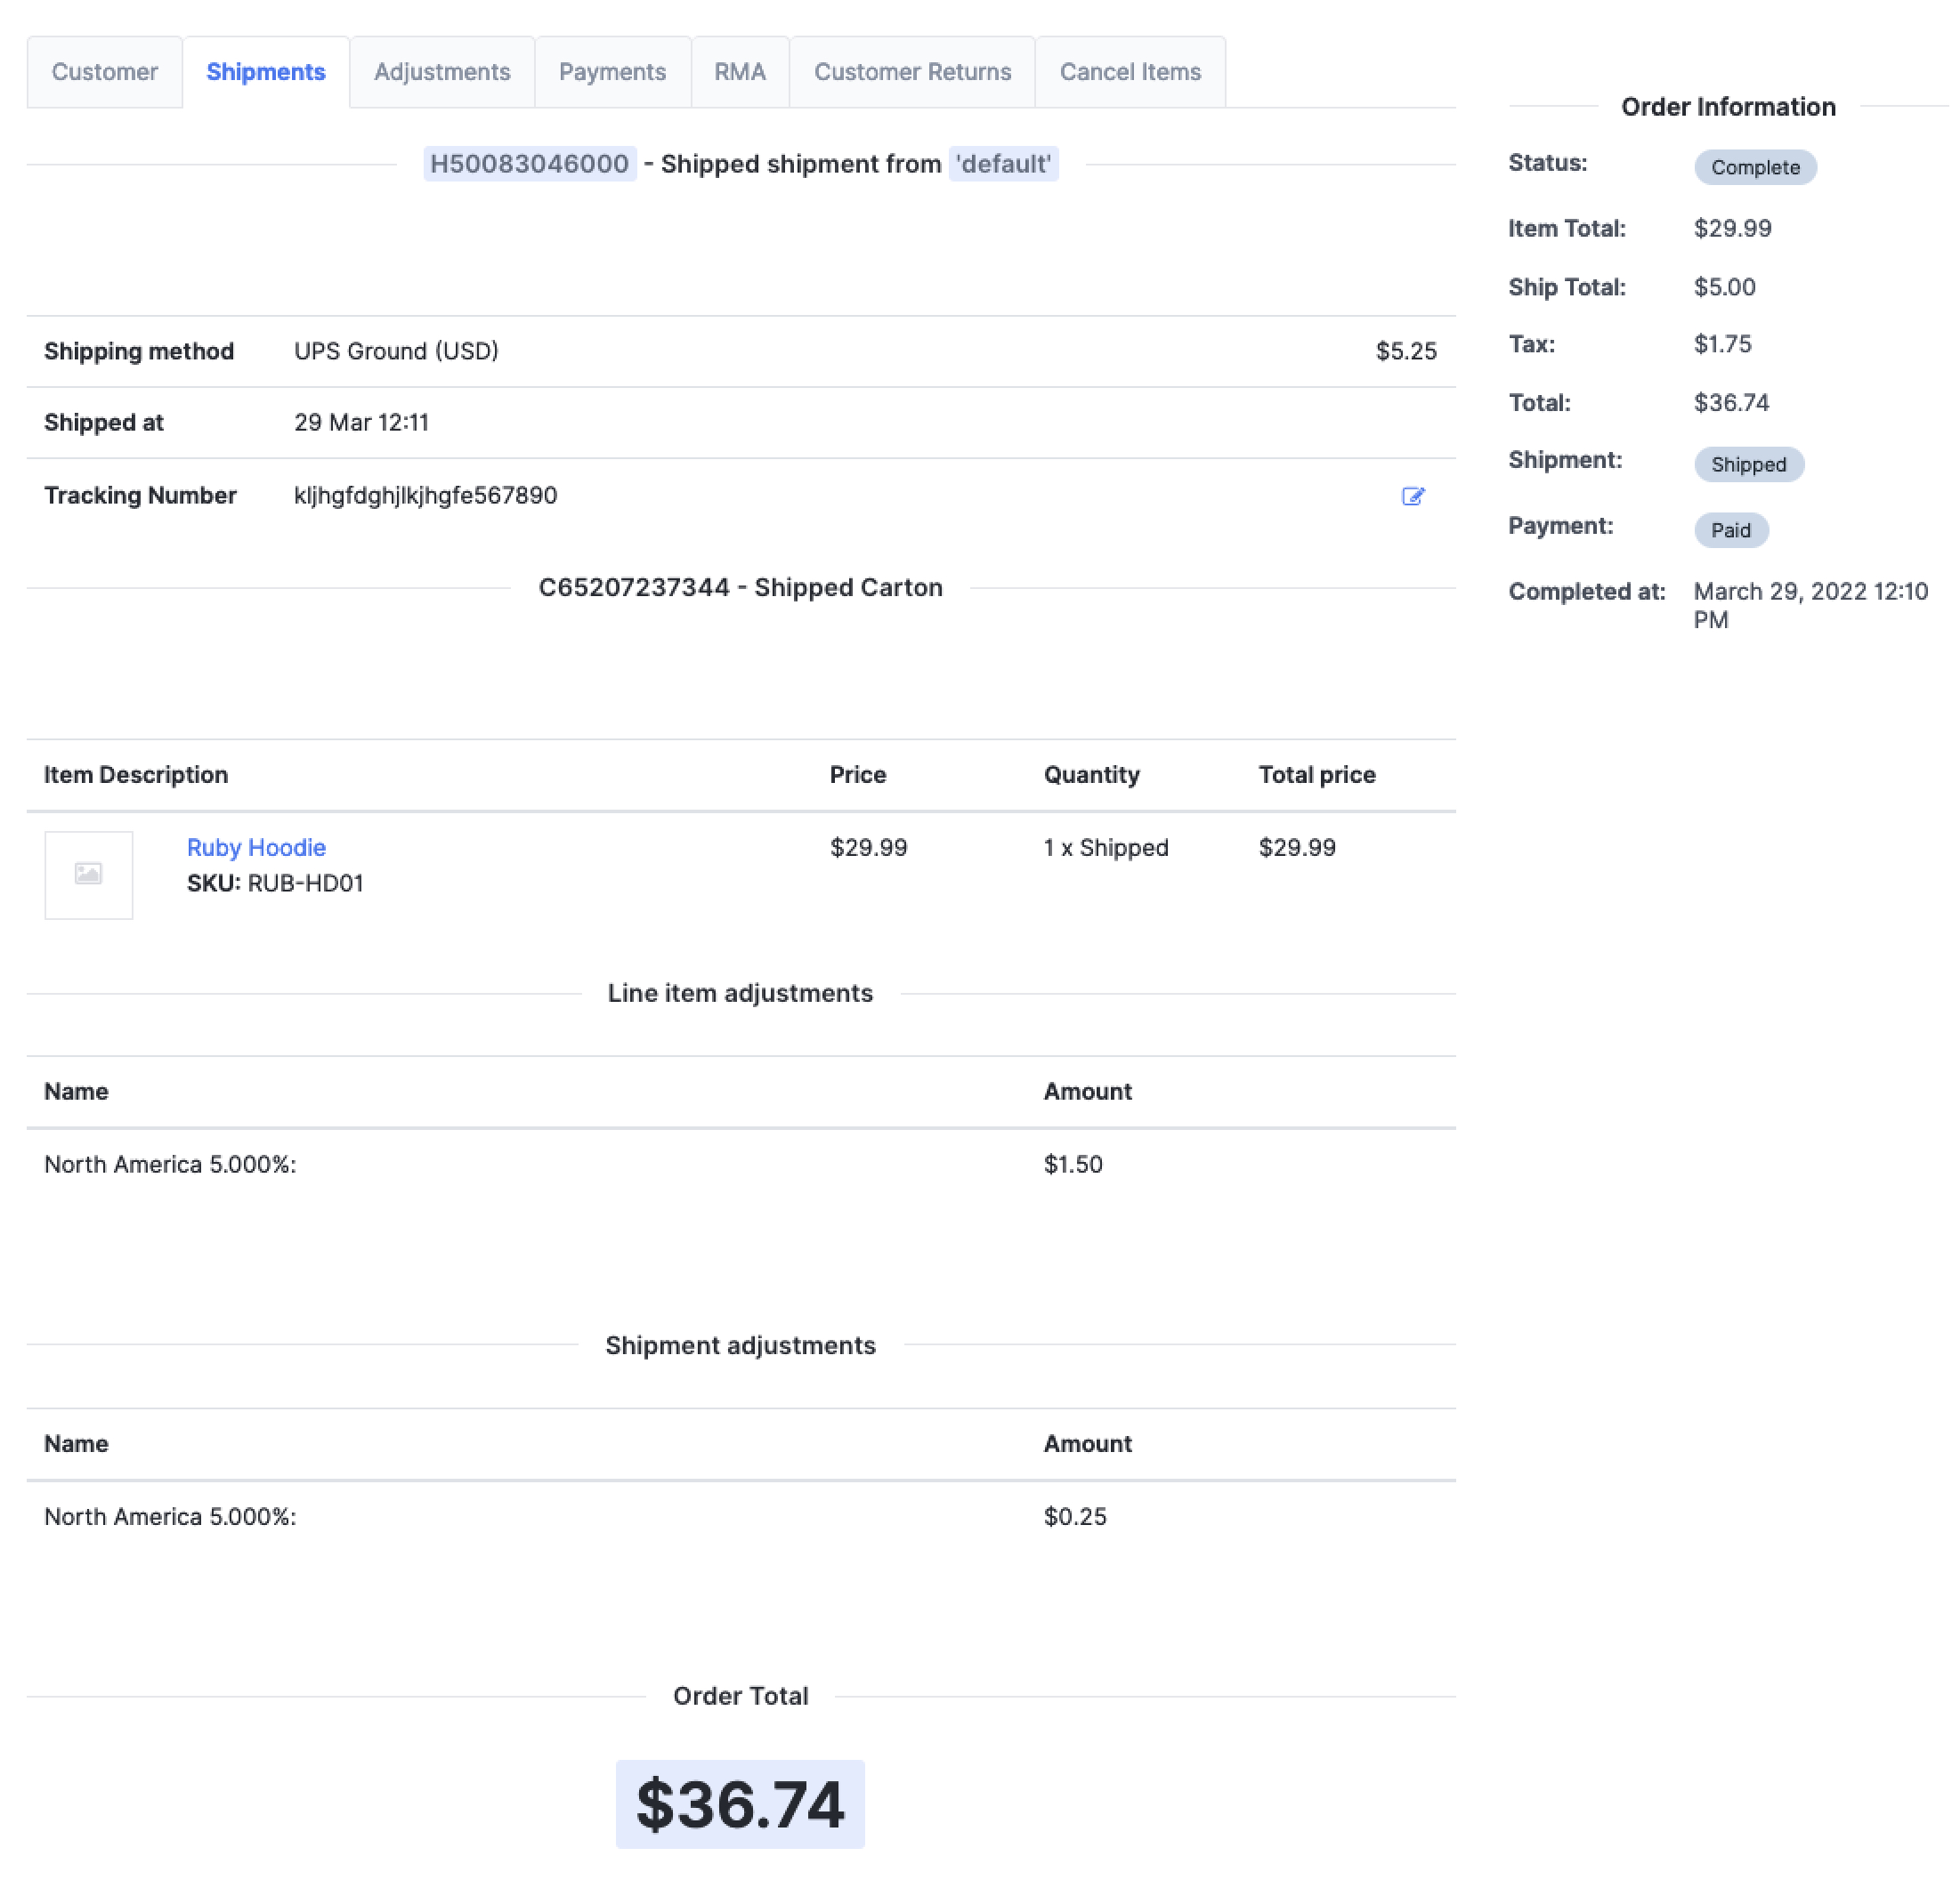Go to the Payments tab

(x=613, y=71)
